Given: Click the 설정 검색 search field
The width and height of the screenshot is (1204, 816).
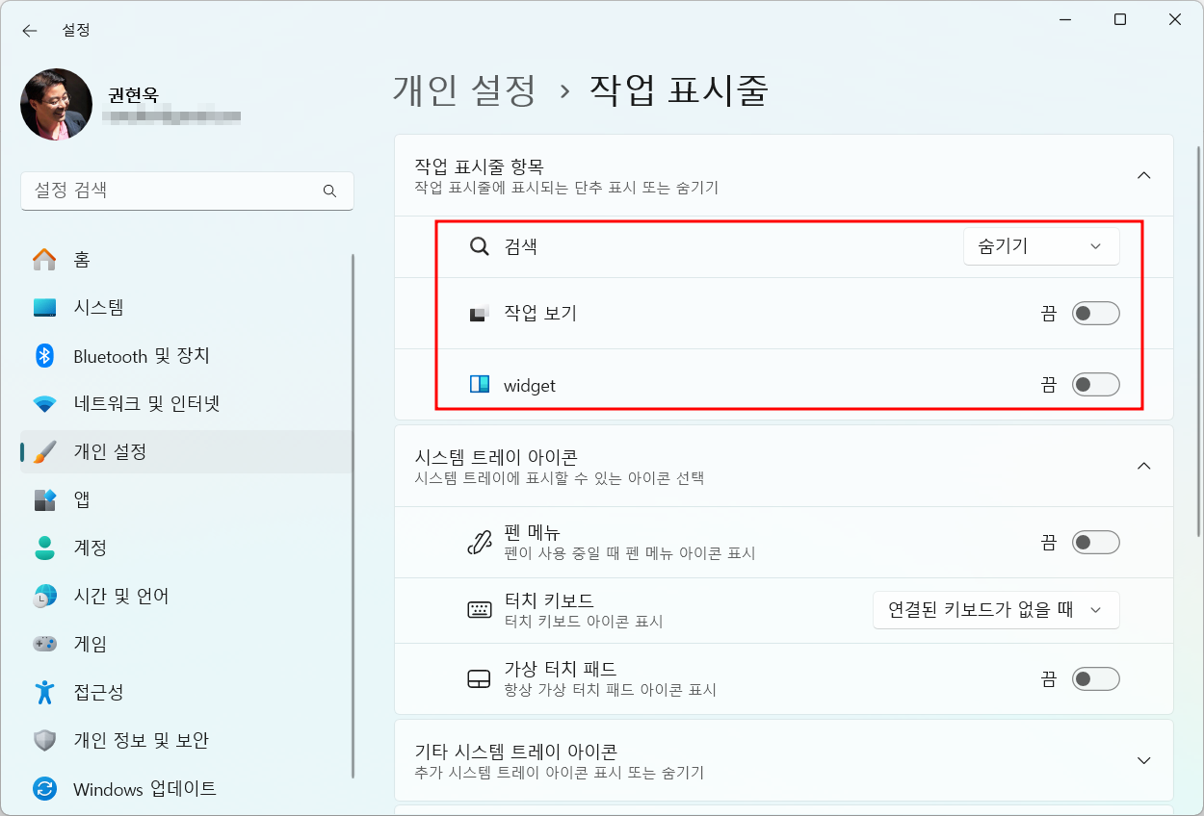Looking at the screenshot, I should point(187,191).
